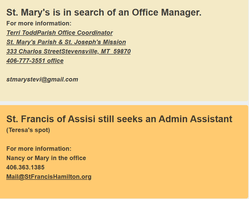
Task: Click empty space in the beige St. Mary's card
Action: (182, 65)
